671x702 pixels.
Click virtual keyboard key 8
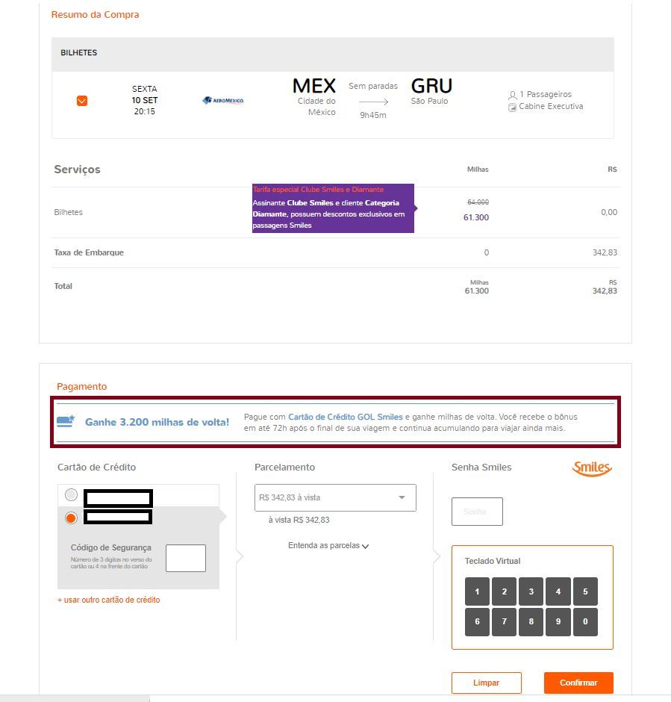531,621
